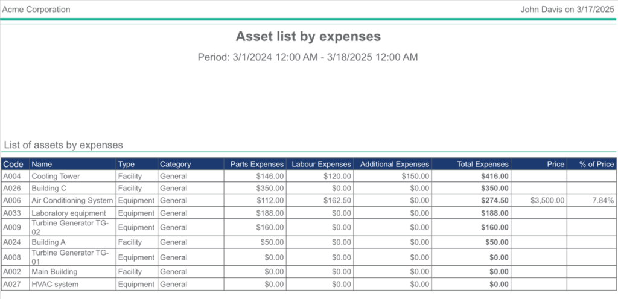This screenshot has height=299, width=618.
Task: Click the $3,500.00 price cell
Action: (x=547, y=201)
